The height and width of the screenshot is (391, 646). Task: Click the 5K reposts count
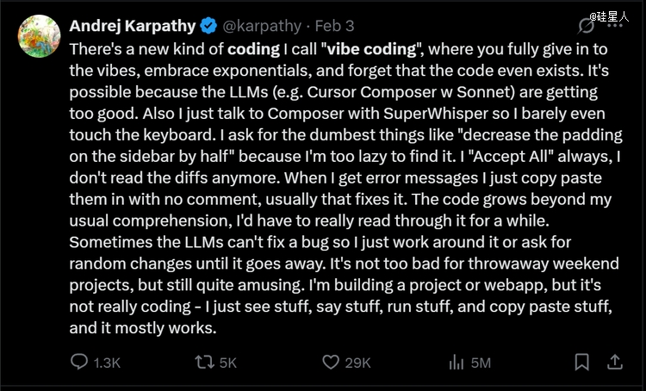227,363
